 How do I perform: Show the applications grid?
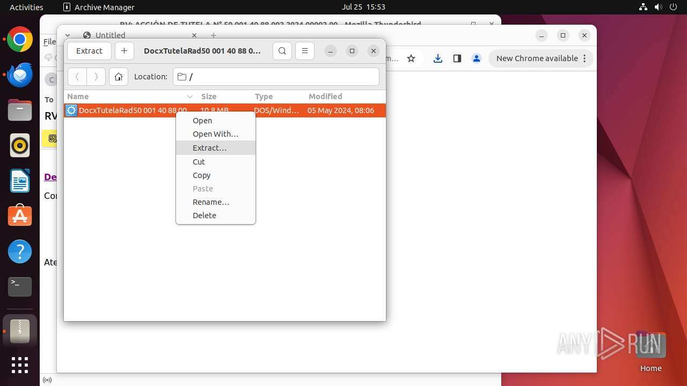20,365
